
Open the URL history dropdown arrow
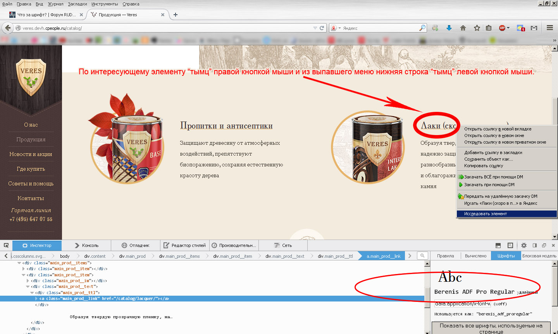click(x=315, y=28)
